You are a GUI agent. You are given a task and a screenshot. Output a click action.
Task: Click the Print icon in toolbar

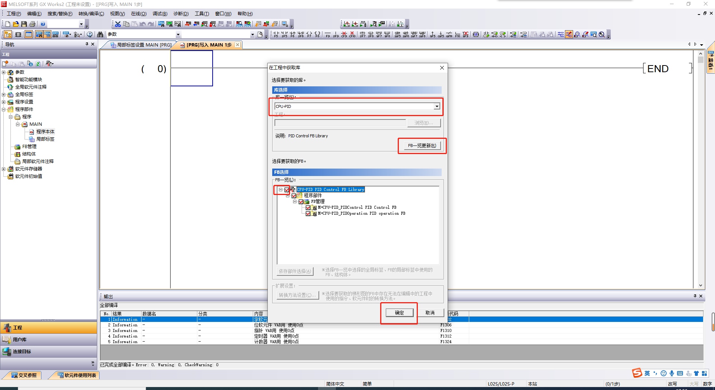[32, 24]
